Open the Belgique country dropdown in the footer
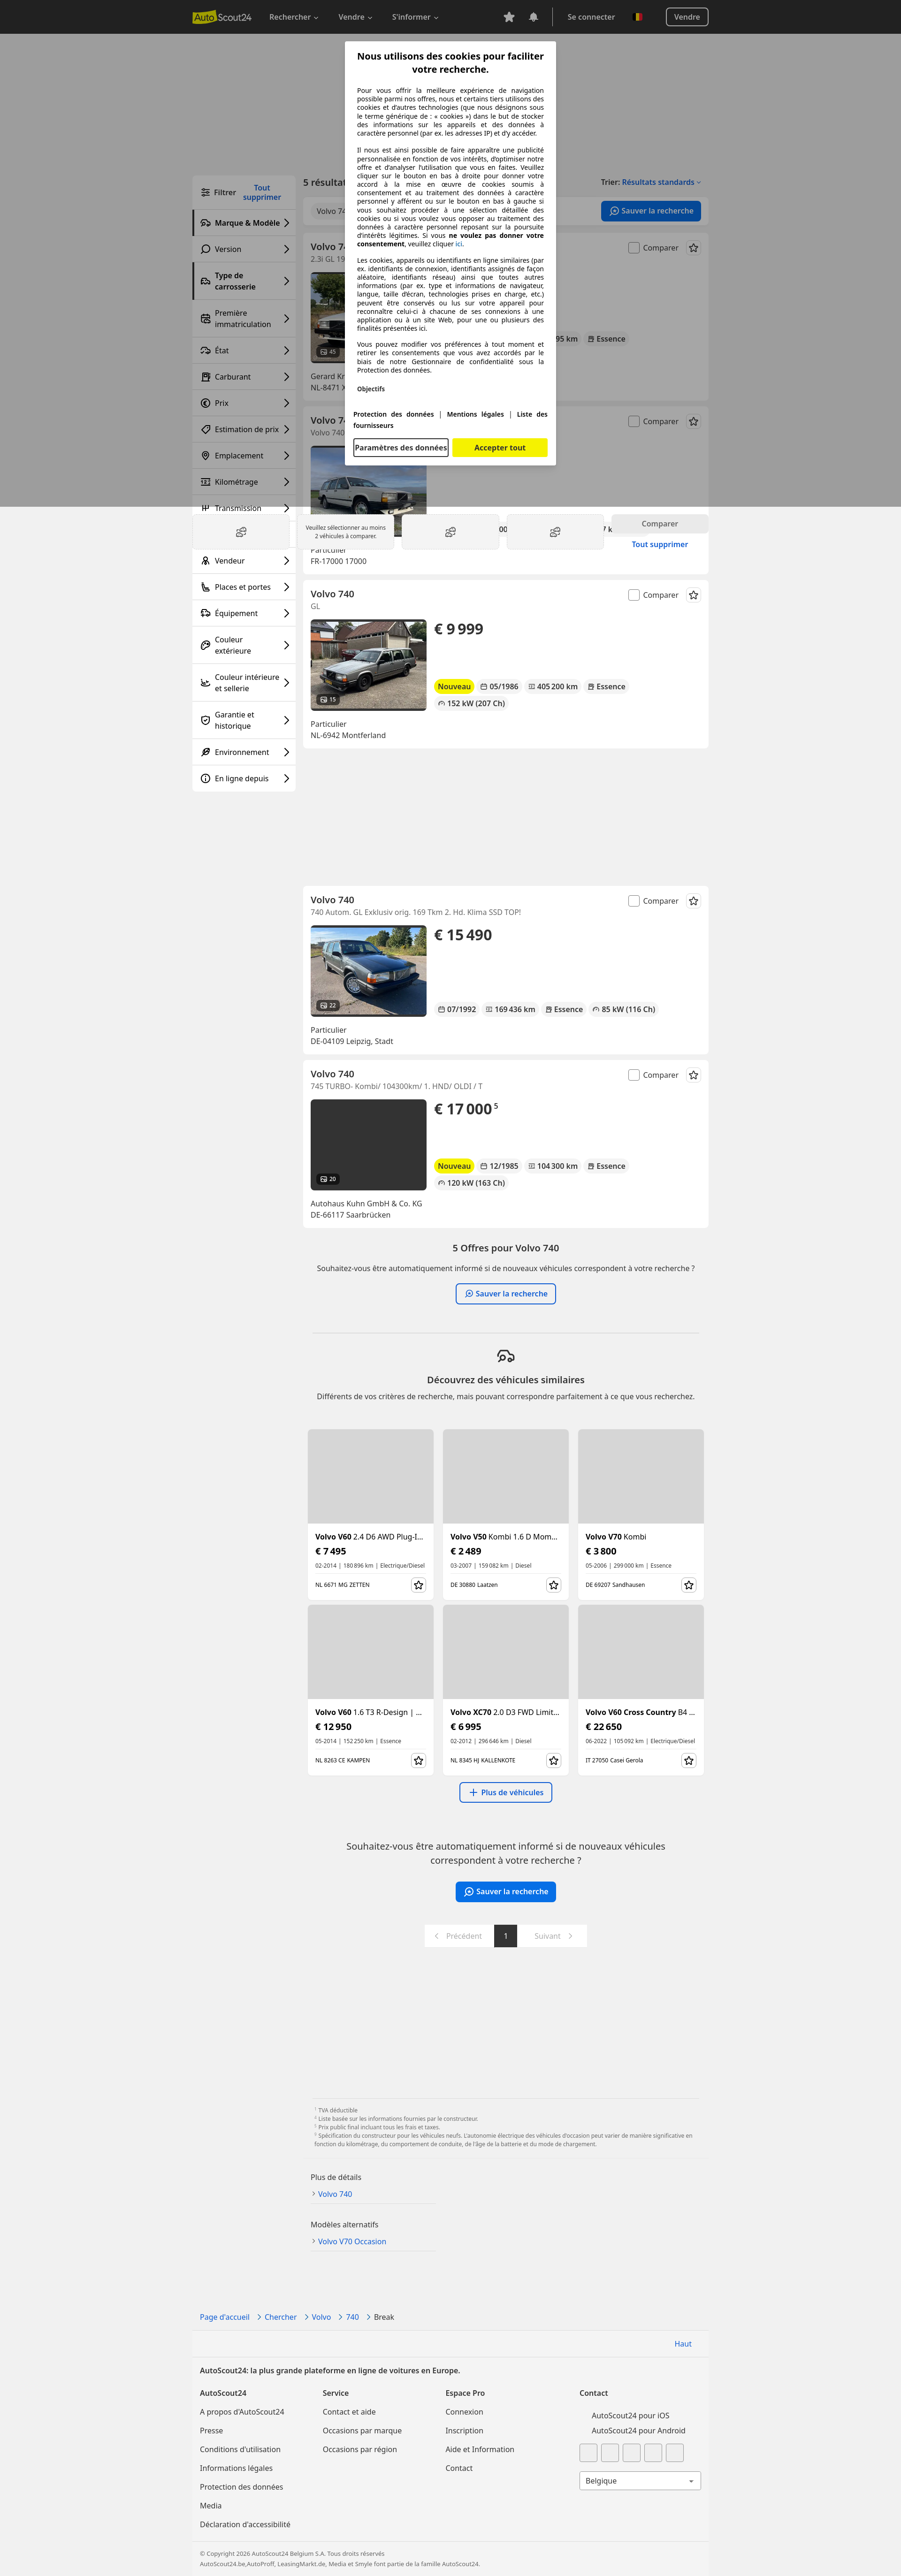The image size is (901, 2576). (640, 2481)
